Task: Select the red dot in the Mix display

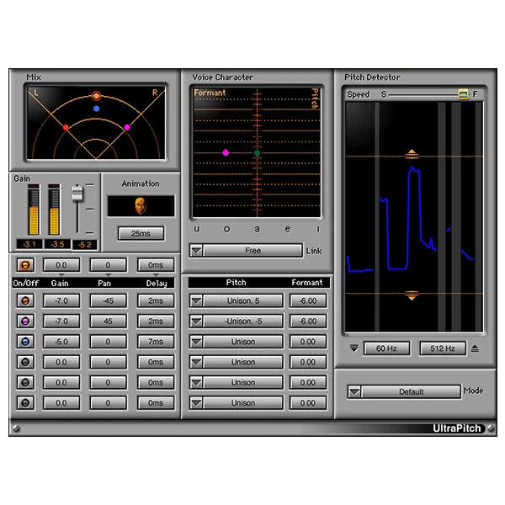Action: click(x=66, y=128)
